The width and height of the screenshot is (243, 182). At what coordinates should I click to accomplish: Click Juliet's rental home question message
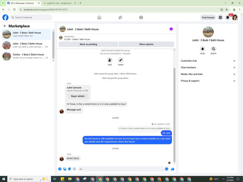pos(96,104)
